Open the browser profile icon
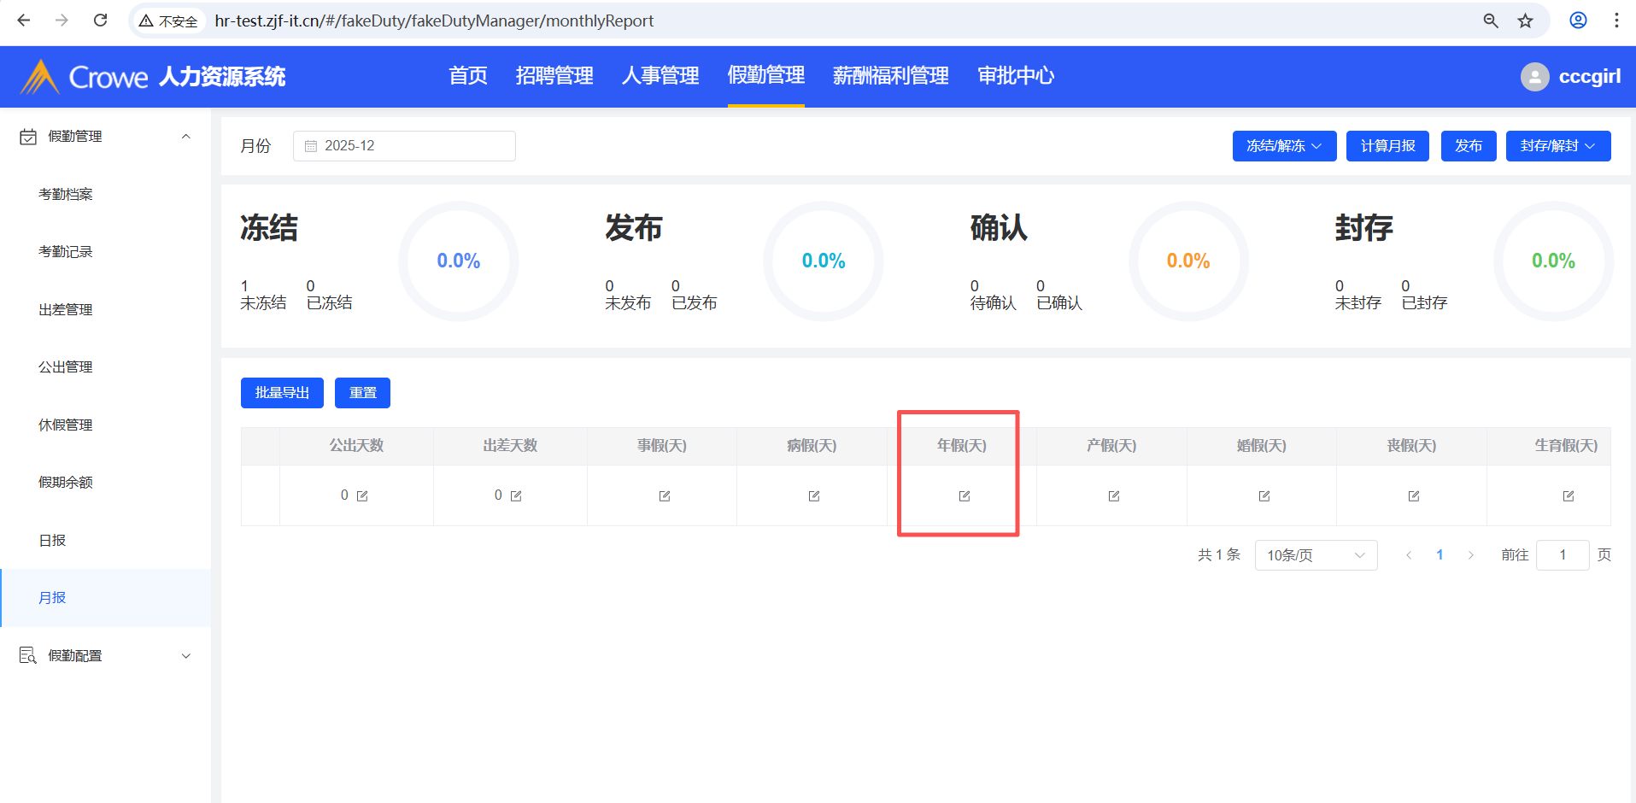The image size is (1636, 803). (x=1578, y=21)
